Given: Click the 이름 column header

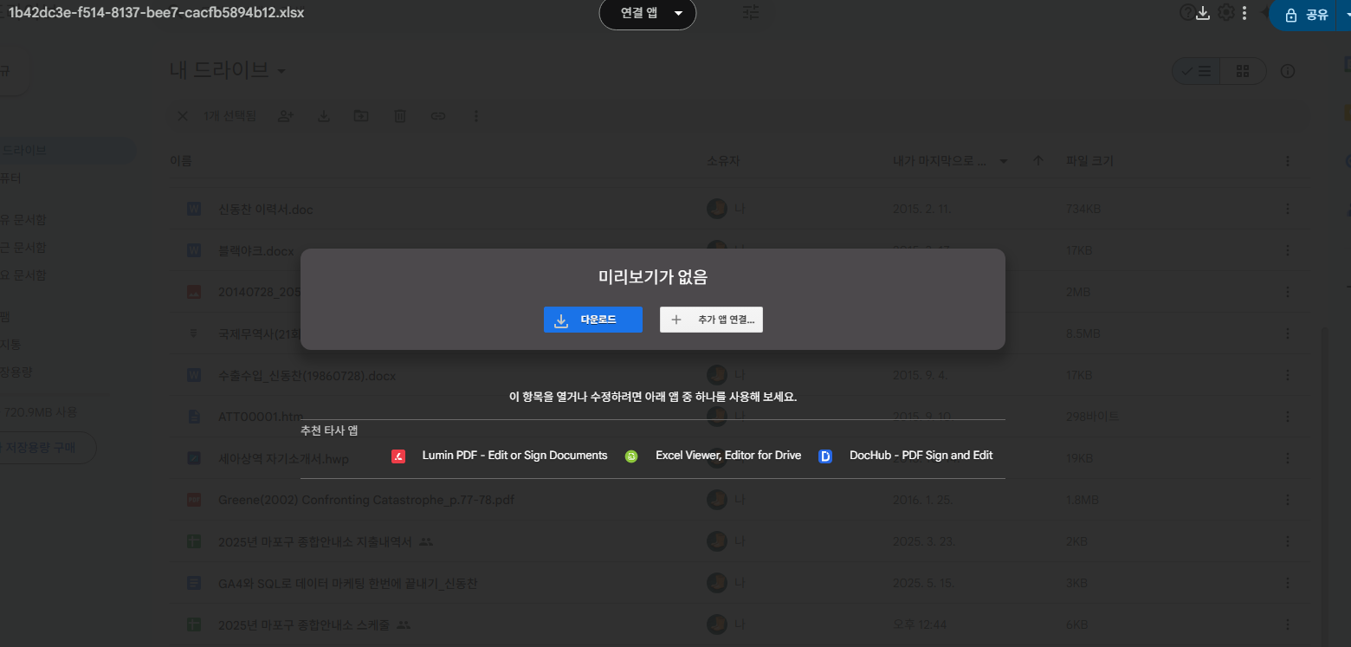Looking at the screenshot, I should [x=180, y=161].
